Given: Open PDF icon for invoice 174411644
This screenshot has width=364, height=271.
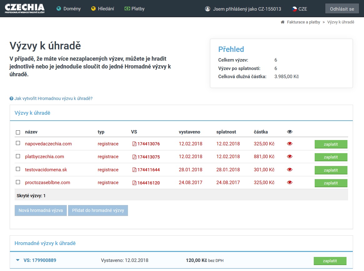Looking at the screenshot, I should coord(134,170).
